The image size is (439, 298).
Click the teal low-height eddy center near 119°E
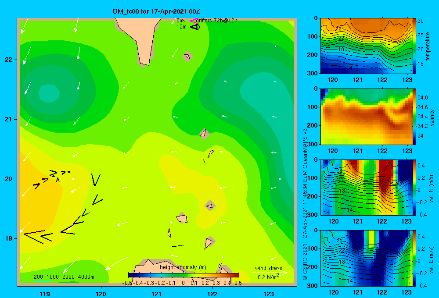(x=49, y=93)
